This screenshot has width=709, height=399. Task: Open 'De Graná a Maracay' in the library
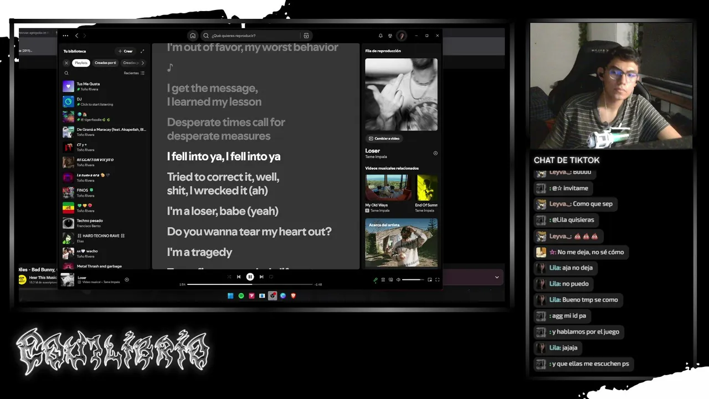tap(104, 132)
